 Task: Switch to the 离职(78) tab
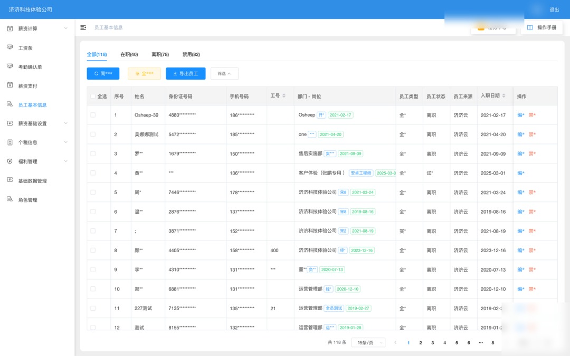point(160,54)
